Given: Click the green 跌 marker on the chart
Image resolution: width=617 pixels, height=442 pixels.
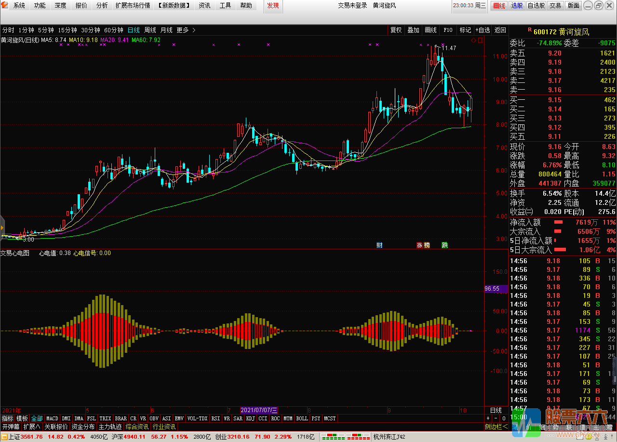Looking at the screenshot, I should pyautogui.click(x=445, y=245).
